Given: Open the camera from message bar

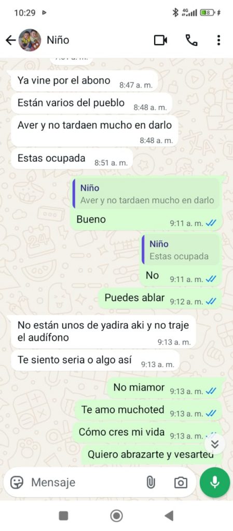Looking at the screenshot, I should 181,482.
